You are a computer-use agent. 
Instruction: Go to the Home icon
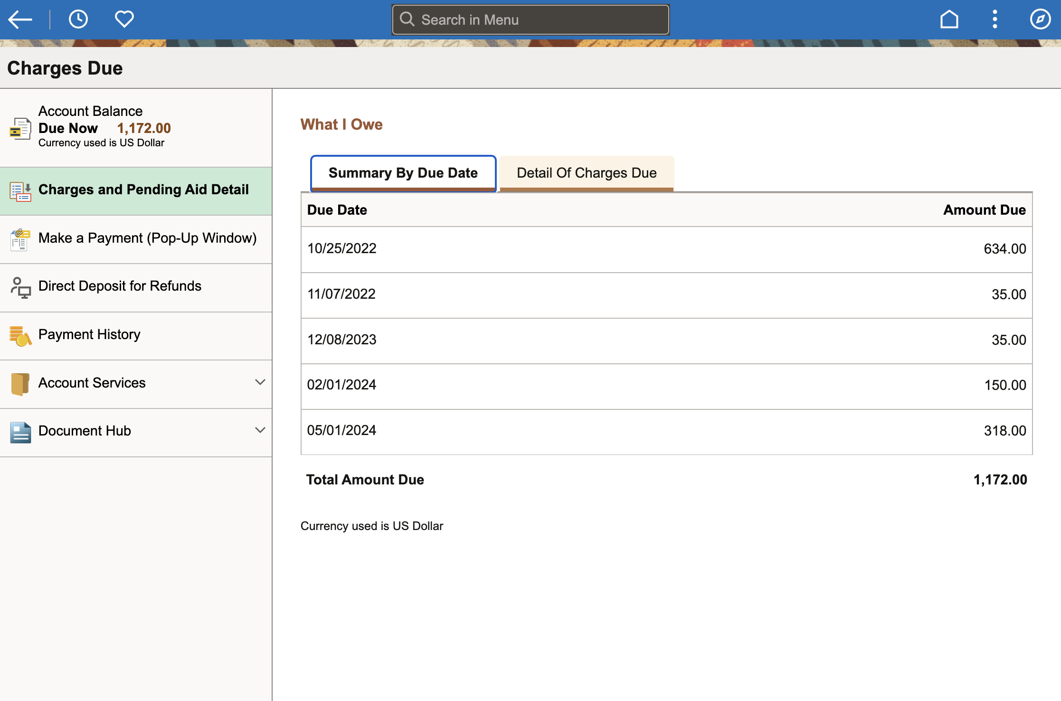949,19
